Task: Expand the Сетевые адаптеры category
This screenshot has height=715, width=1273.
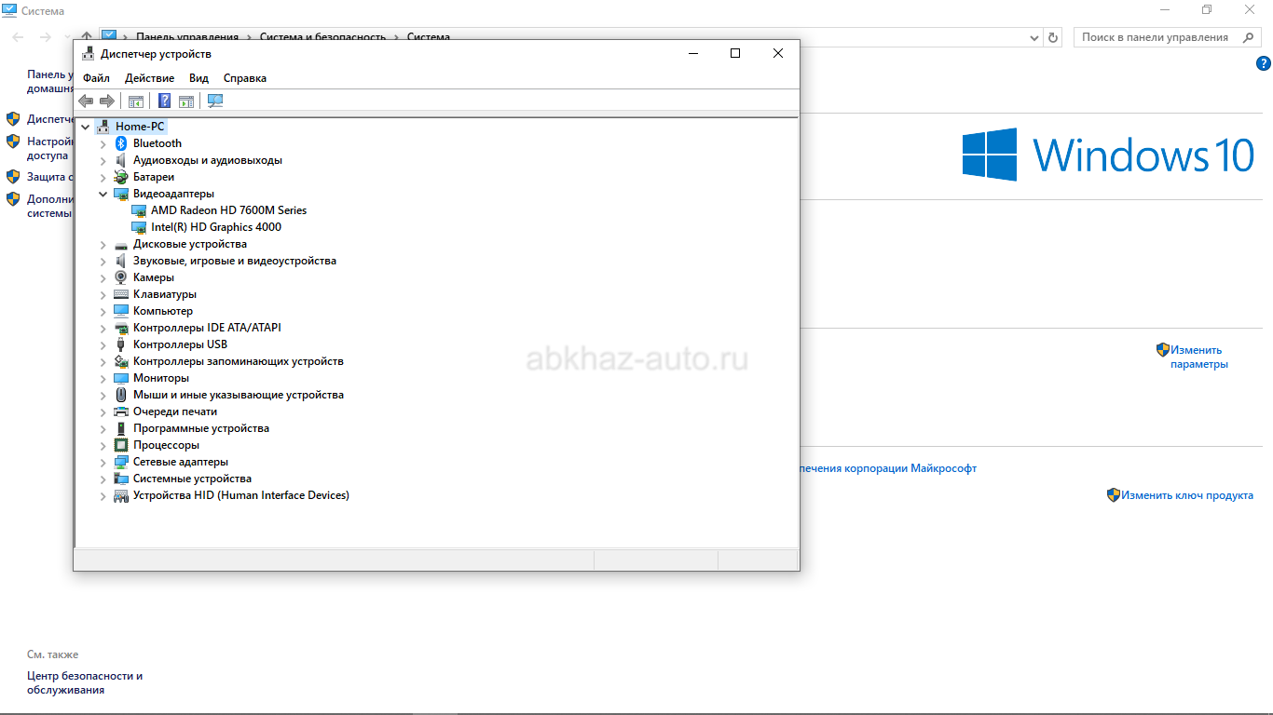Action: 103,462
